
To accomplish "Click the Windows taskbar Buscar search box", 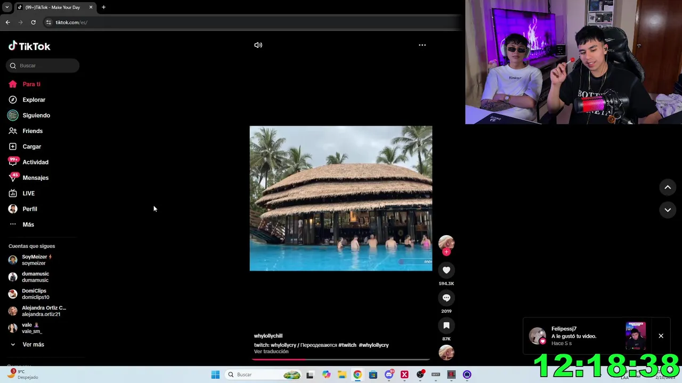I will click(x=264, y=374).
